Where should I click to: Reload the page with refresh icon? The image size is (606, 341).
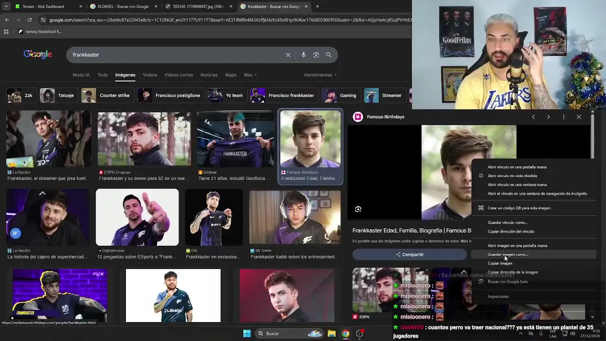[29, 20]
